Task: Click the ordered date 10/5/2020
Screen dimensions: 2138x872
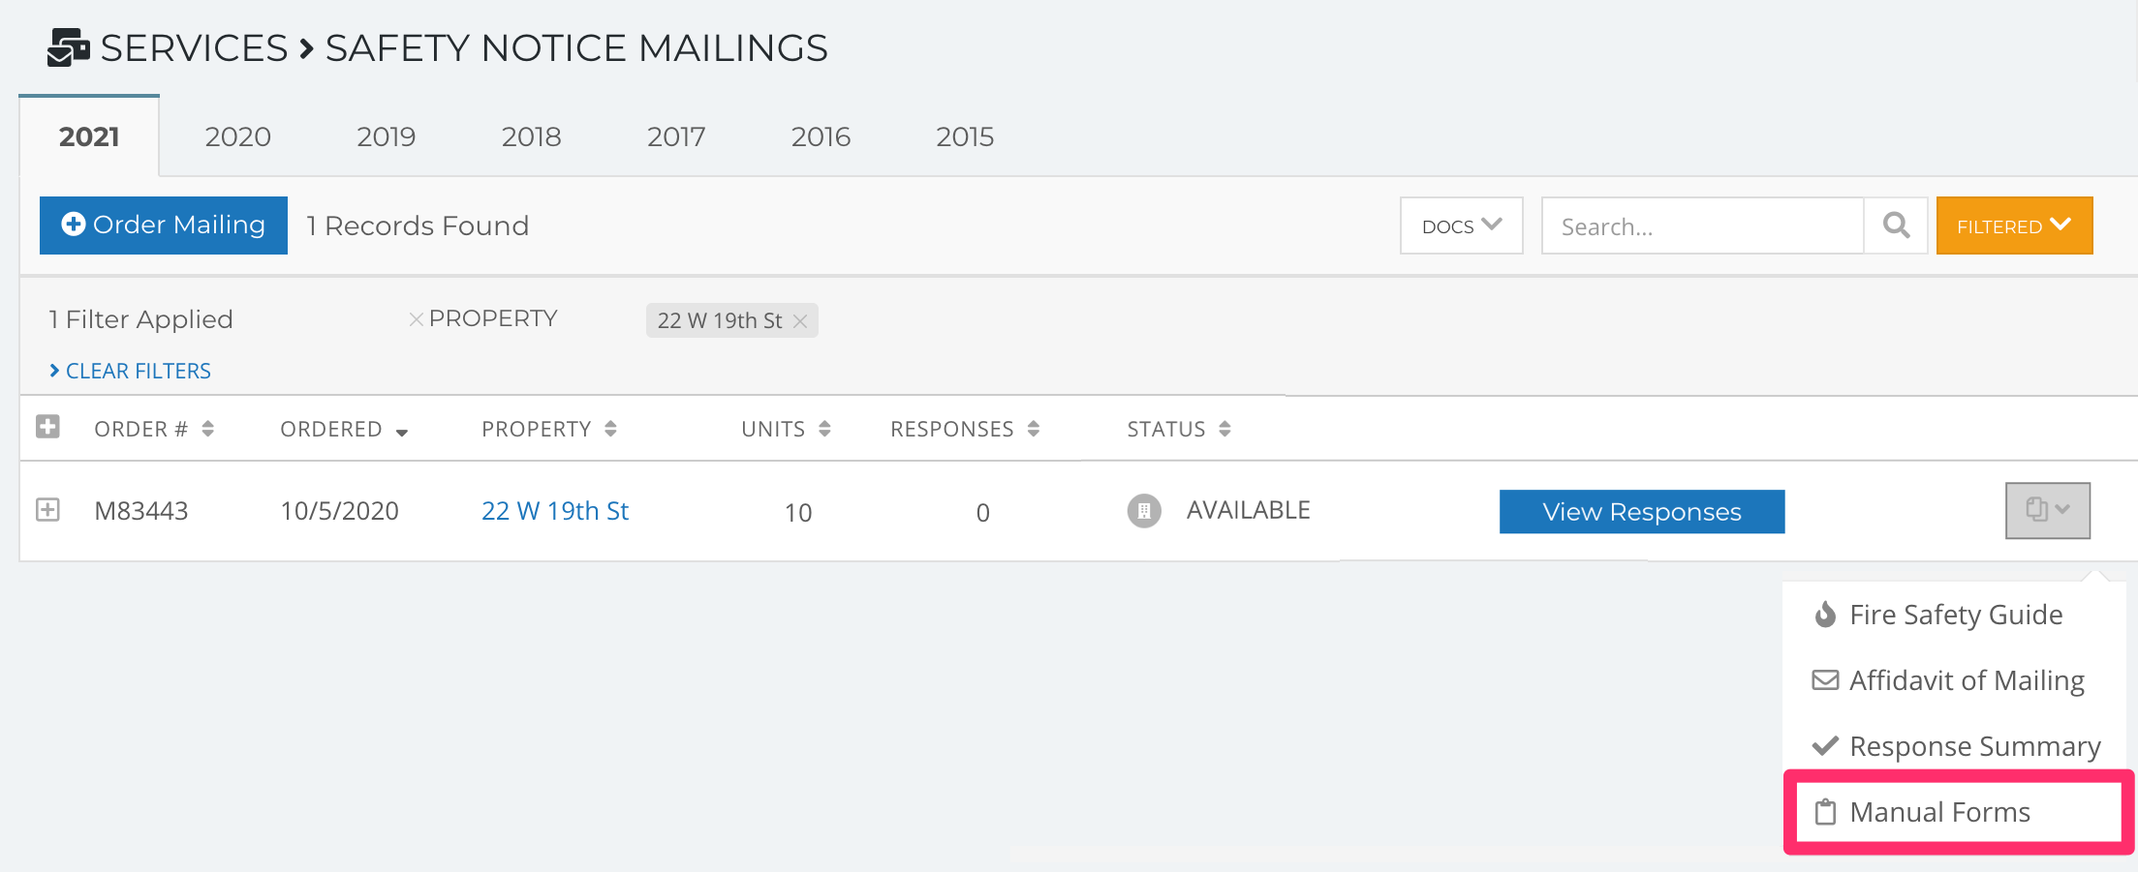Action: click(x=340, y=510)
